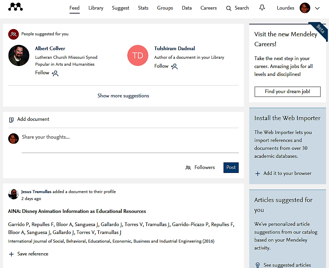Click the Visit the new Mendeley Careers heading

pyautogui.click(x=286, y=39)
